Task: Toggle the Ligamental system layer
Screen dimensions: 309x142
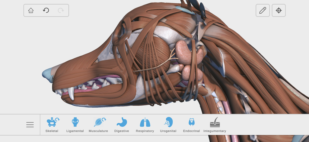Action: pyautogui.click(x=75, y=125)
